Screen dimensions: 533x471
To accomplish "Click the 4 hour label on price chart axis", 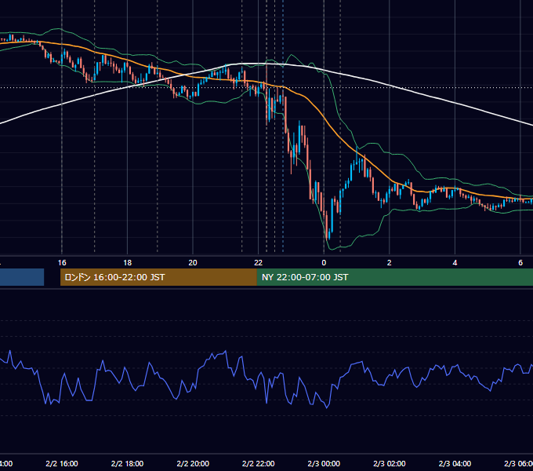I will coord(455,263).
